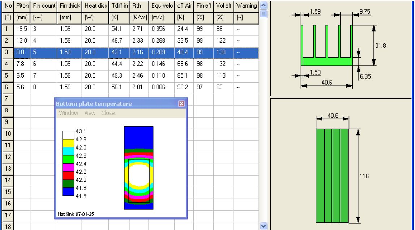The image size is (415, 230).
Task: Click the heat sink top-view drawing
Action: [333, 176]
